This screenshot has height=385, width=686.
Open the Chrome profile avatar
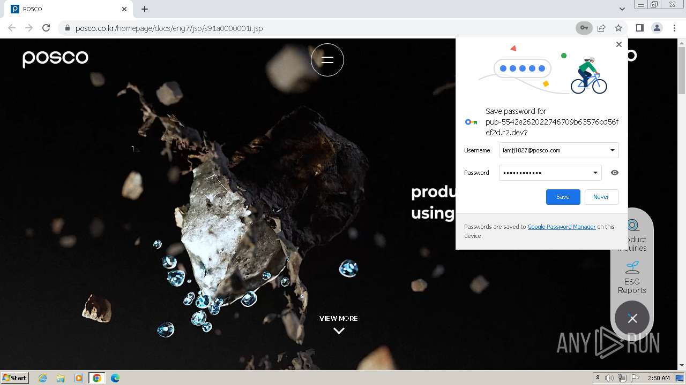click(x=657, y=28)
